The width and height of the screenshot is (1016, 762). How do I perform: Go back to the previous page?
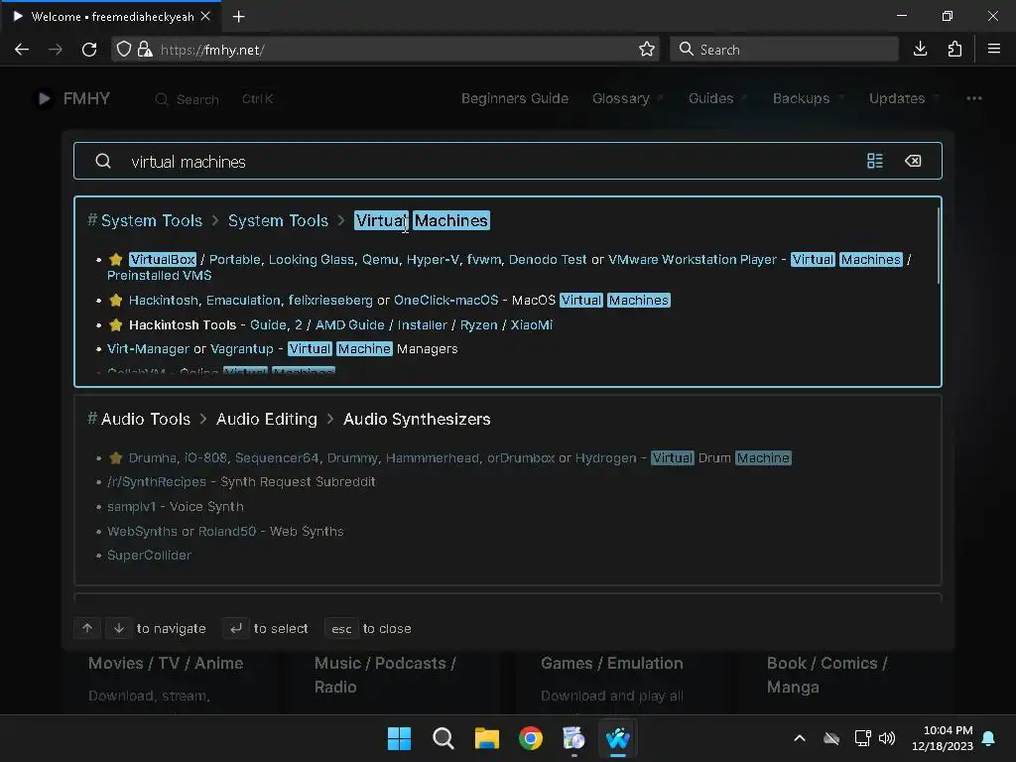click(22, 50)
